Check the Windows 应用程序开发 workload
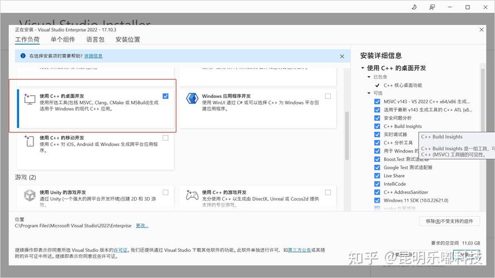Viewport: 495px width, 278px height. point(328,96)
